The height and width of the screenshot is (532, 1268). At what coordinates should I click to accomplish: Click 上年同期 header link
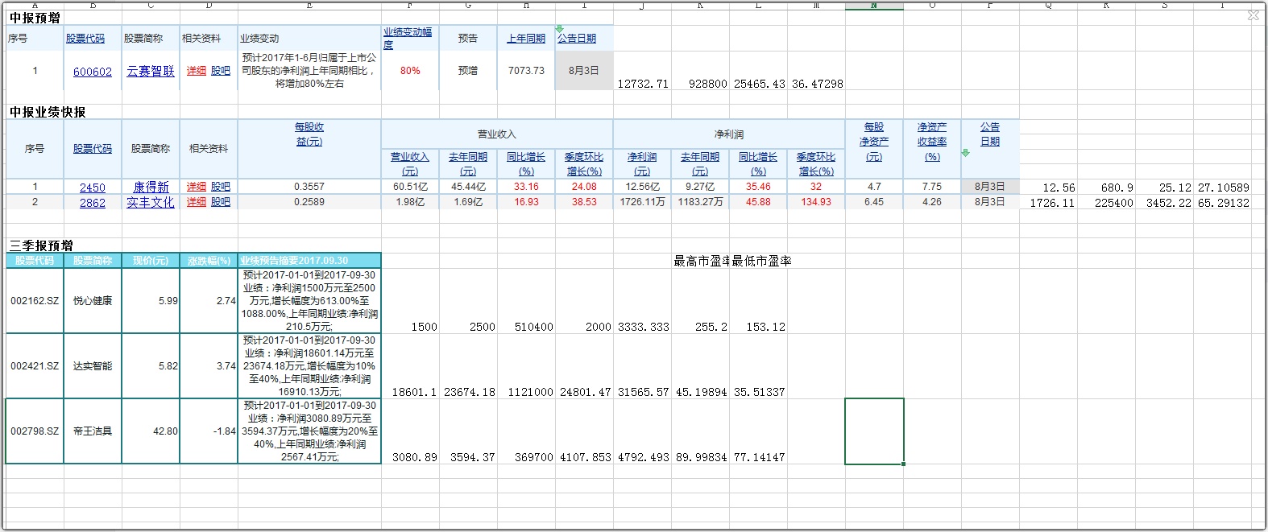tap(526, 39)
